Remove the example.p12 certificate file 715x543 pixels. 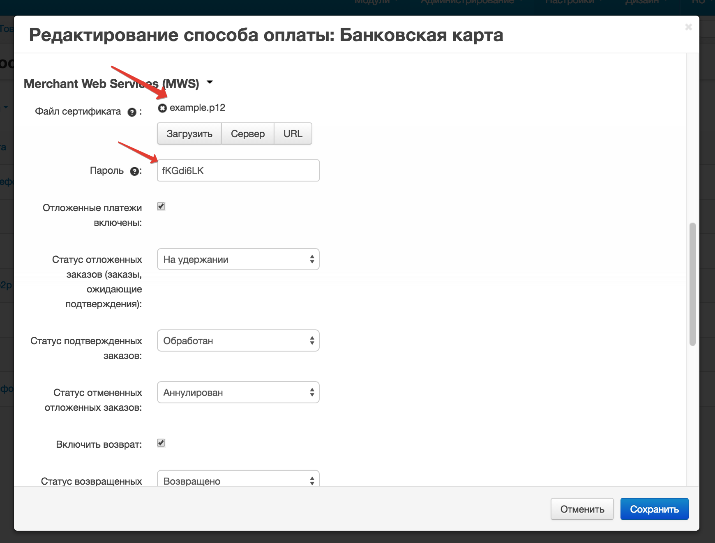[162, 108]
